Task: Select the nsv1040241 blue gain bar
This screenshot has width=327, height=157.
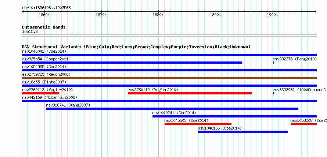Action: pos(235,116)
